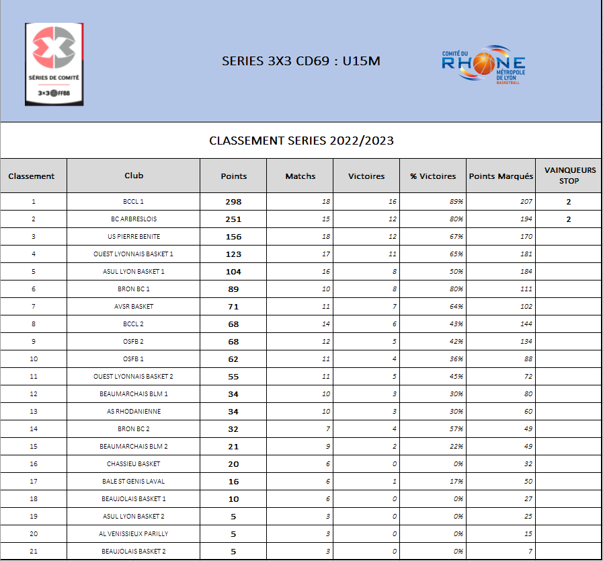The height and width of the screenshot is (561, 603).
Task: Select the club cell "BRON BC 2"
Action: click(134, 429)
